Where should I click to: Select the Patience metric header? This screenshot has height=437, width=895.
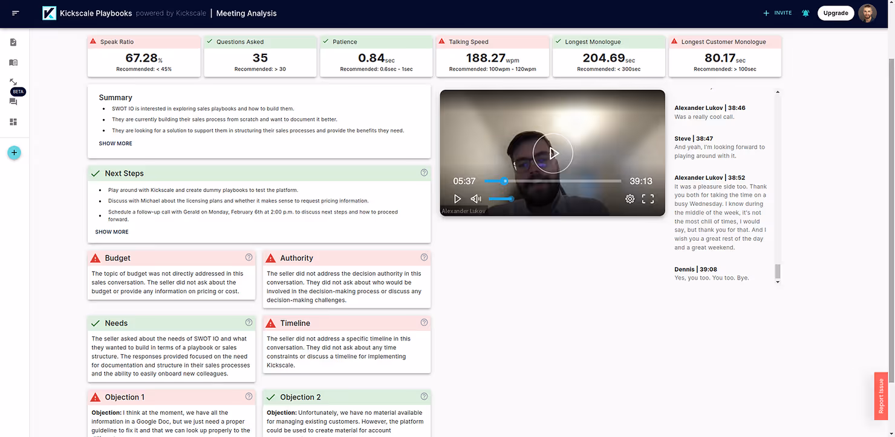(x=376, y=42)
